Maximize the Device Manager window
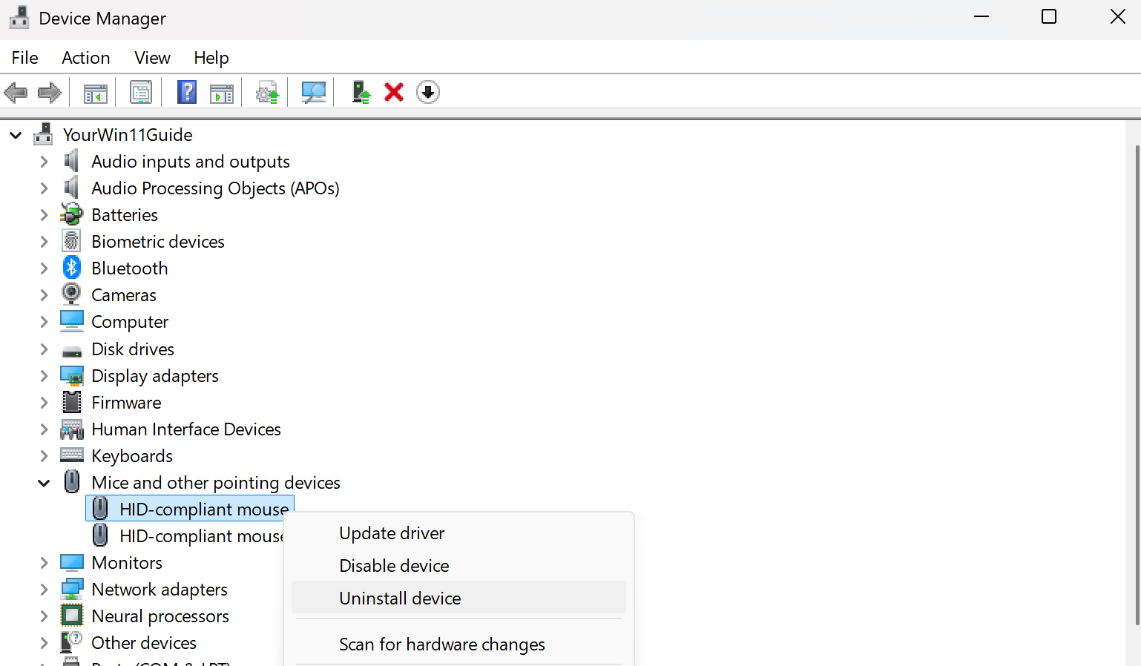Viewport: 1141px width, 666px height. tap(1049, 16)
